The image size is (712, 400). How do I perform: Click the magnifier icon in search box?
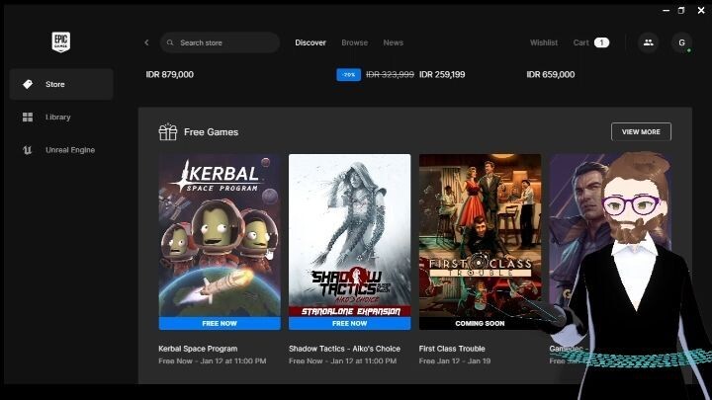(170, 42)
